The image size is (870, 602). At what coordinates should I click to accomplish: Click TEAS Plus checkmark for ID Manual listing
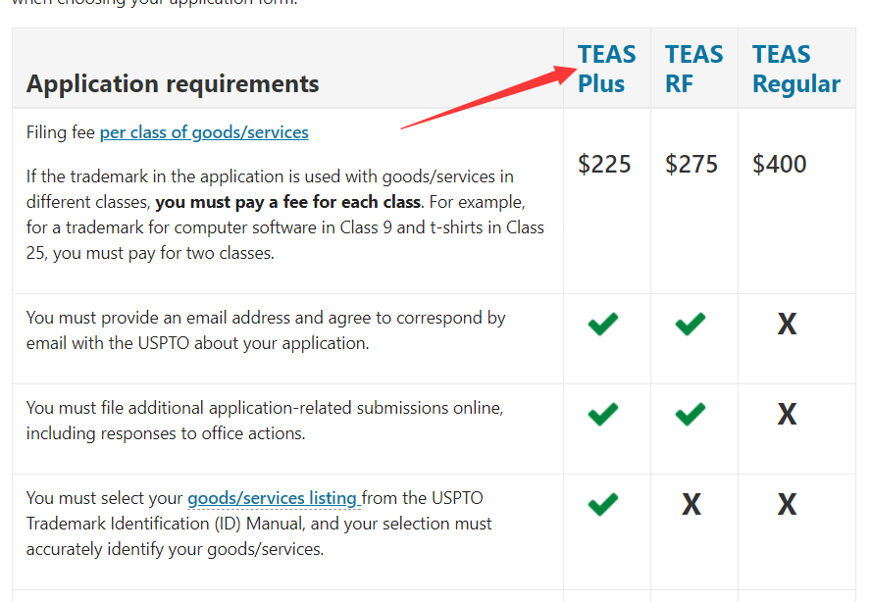(603, 504)
